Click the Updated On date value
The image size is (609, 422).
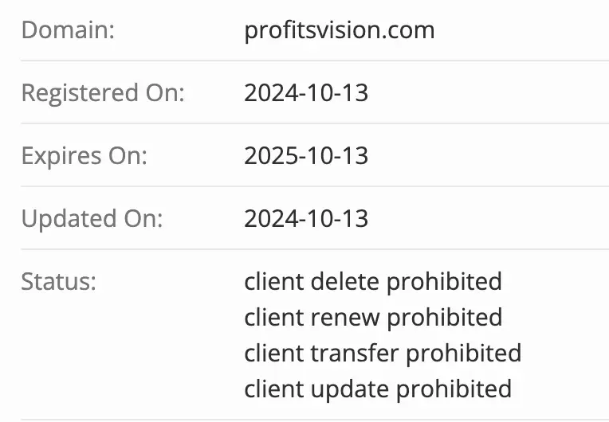(306, 219)
